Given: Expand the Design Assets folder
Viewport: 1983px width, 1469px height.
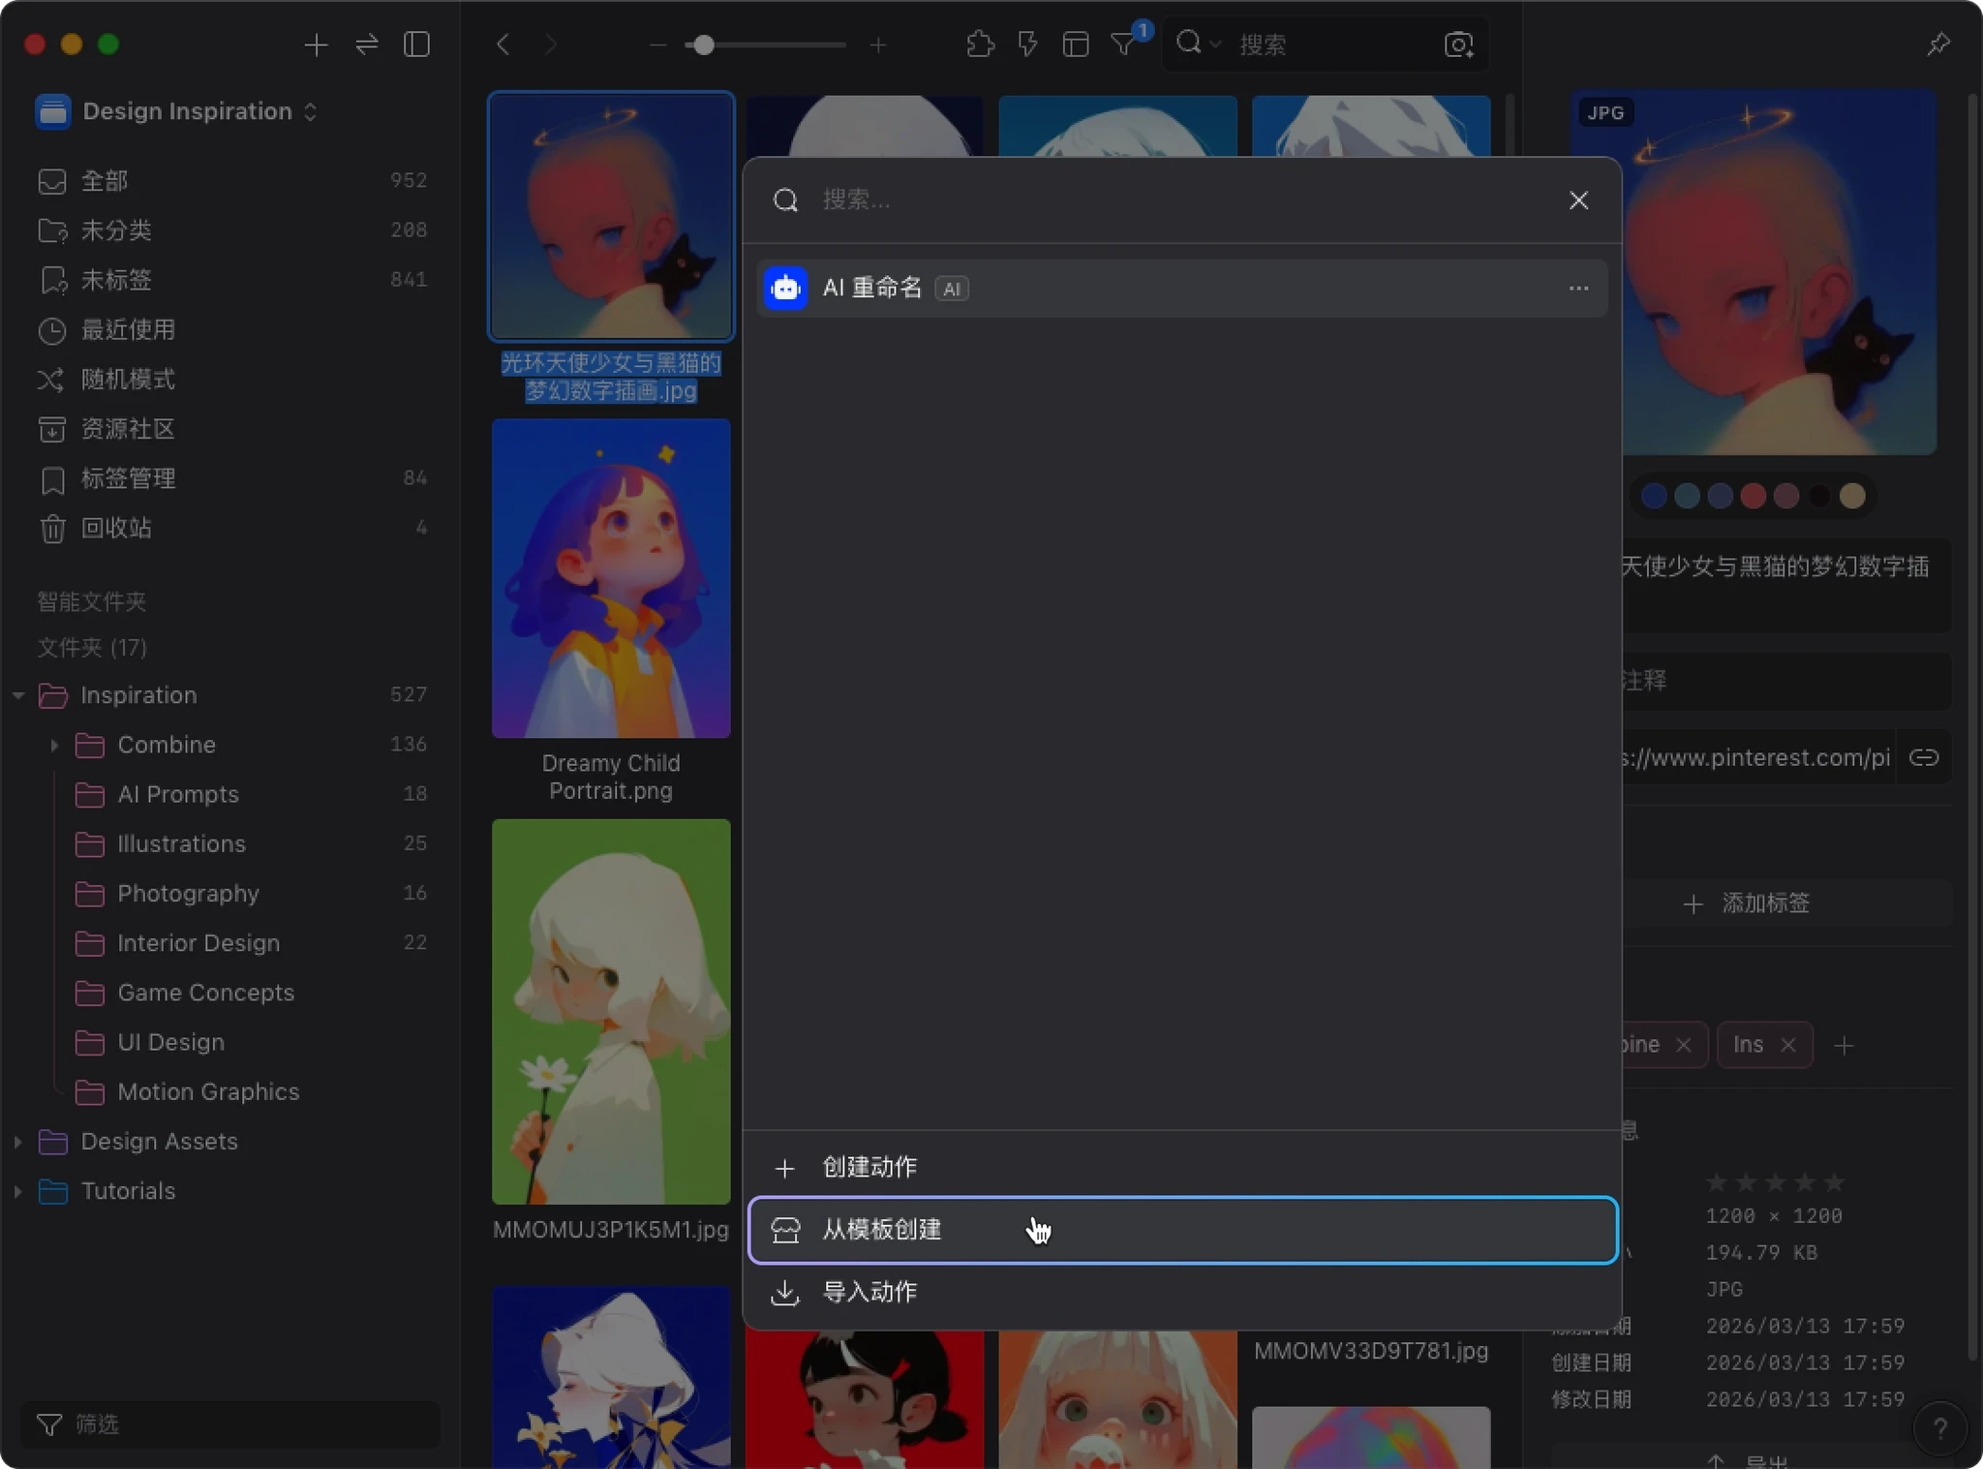Looking at the screenshot, I should pos(17,1142).
